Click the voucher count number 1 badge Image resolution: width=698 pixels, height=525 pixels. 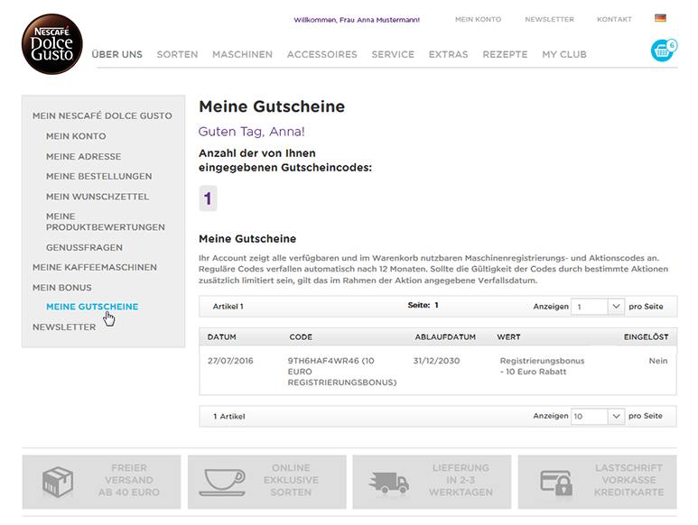coord(208,198)
